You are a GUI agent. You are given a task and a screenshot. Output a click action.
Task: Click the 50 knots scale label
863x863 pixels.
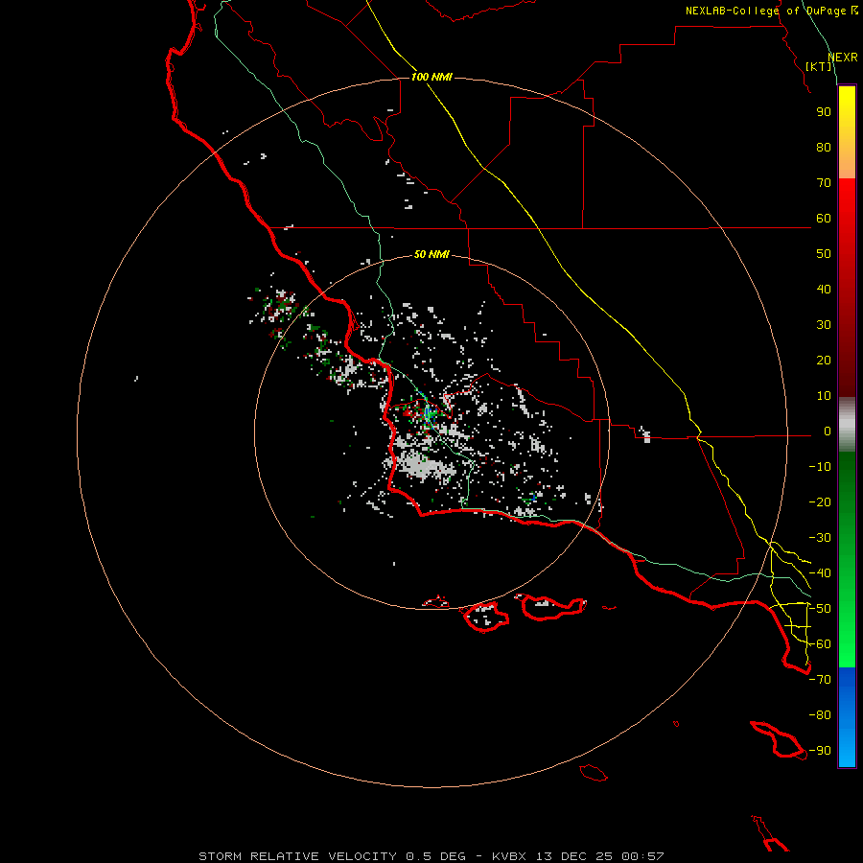pyautogui.click(x=824, y=254)
